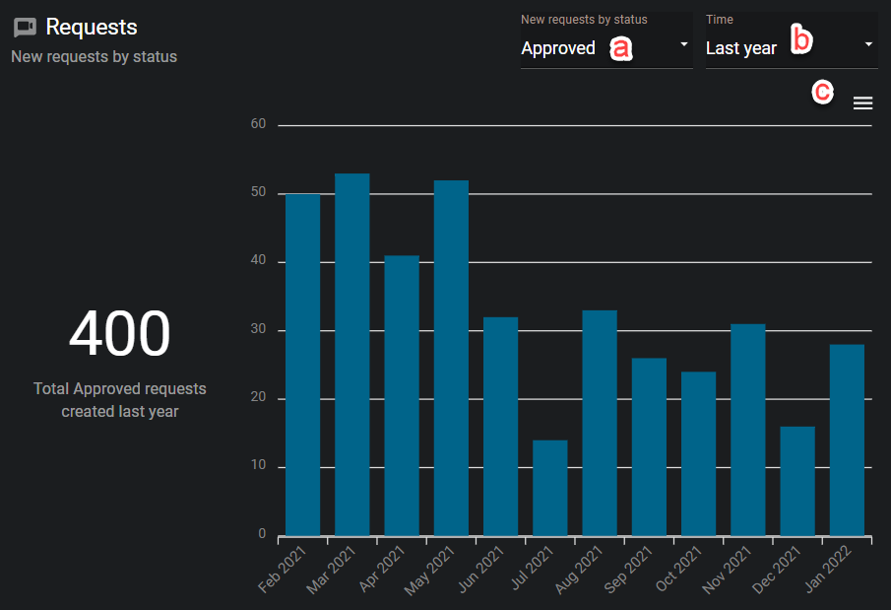Click the Sep 2021 axis label

[x=628, y=570]
